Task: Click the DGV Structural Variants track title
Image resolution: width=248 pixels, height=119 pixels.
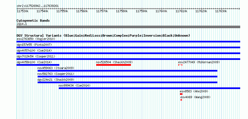Action: point(103,36)
